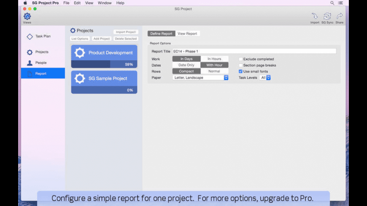Set Rows to Normal

[x=214, y=71]
